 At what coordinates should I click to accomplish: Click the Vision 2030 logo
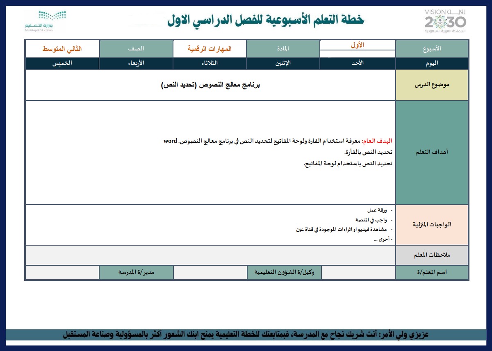pos(445,21)
